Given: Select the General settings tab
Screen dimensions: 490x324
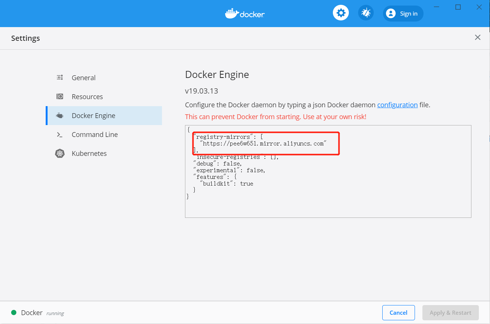Looking at the screenshot, I should click(x=104, y=78).
